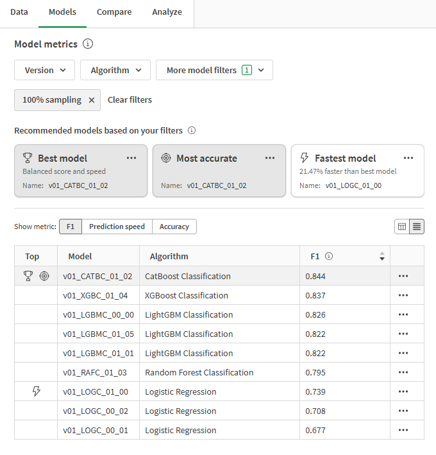Sort the table by the F1 column arrows
This screenshot has height=455, width=436.
click(x=382, y=257)
